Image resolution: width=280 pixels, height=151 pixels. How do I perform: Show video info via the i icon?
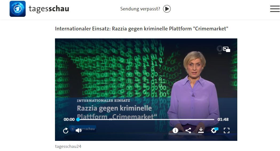tap(175, 130)
